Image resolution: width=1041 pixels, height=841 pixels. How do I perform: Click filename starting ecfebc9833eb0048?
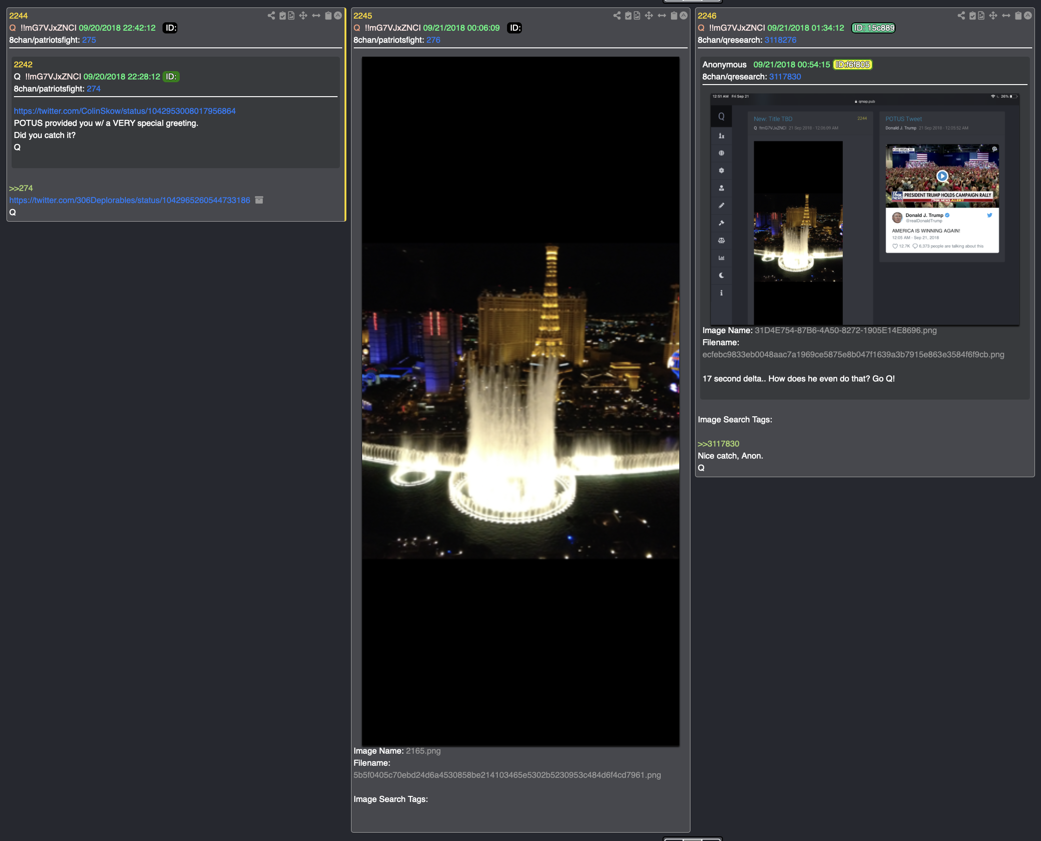[x=853, y=355]
